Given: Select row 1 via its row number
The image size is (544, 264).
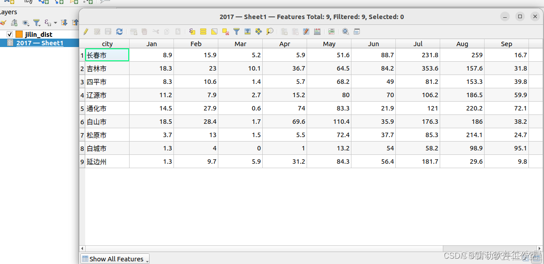Looking at the screenshot, I should coord(82,55).
